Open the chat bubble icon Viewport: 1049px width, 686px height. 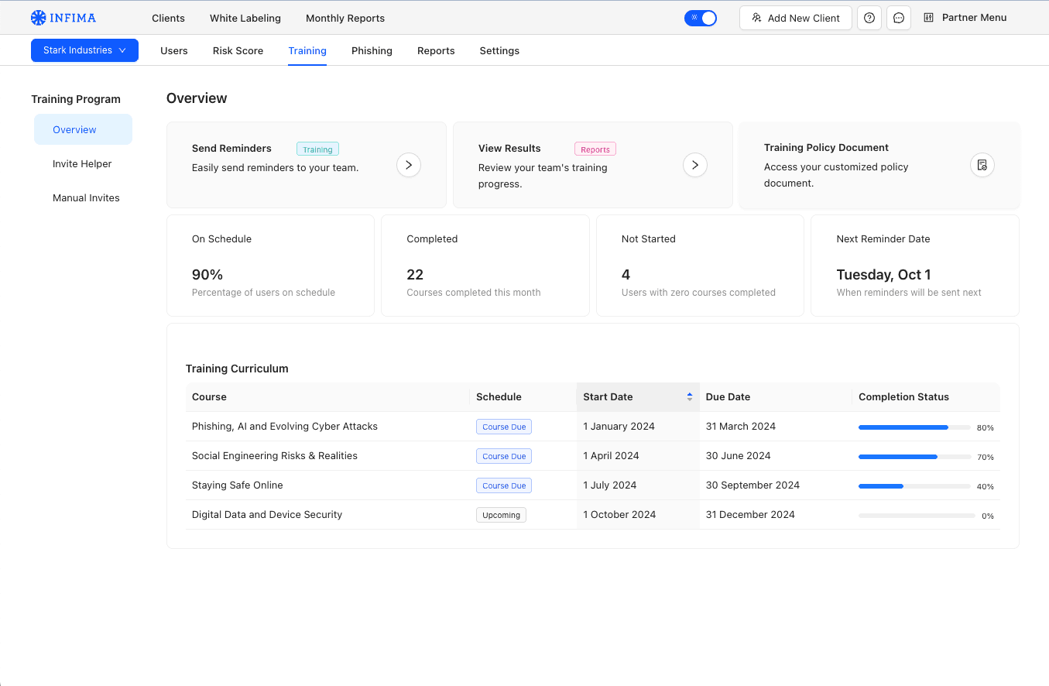[x=899, y=18]
